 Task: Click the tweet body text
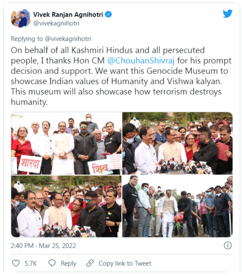pos(121,76)
